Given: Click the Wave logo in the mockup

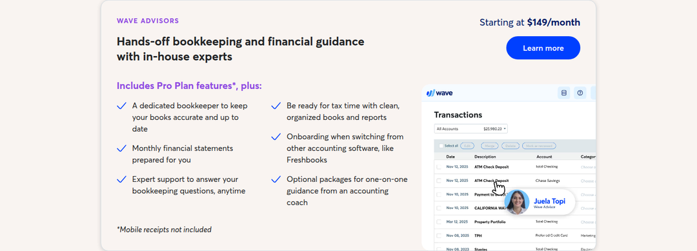Looking at the screenshot, I should pos(439,94).
